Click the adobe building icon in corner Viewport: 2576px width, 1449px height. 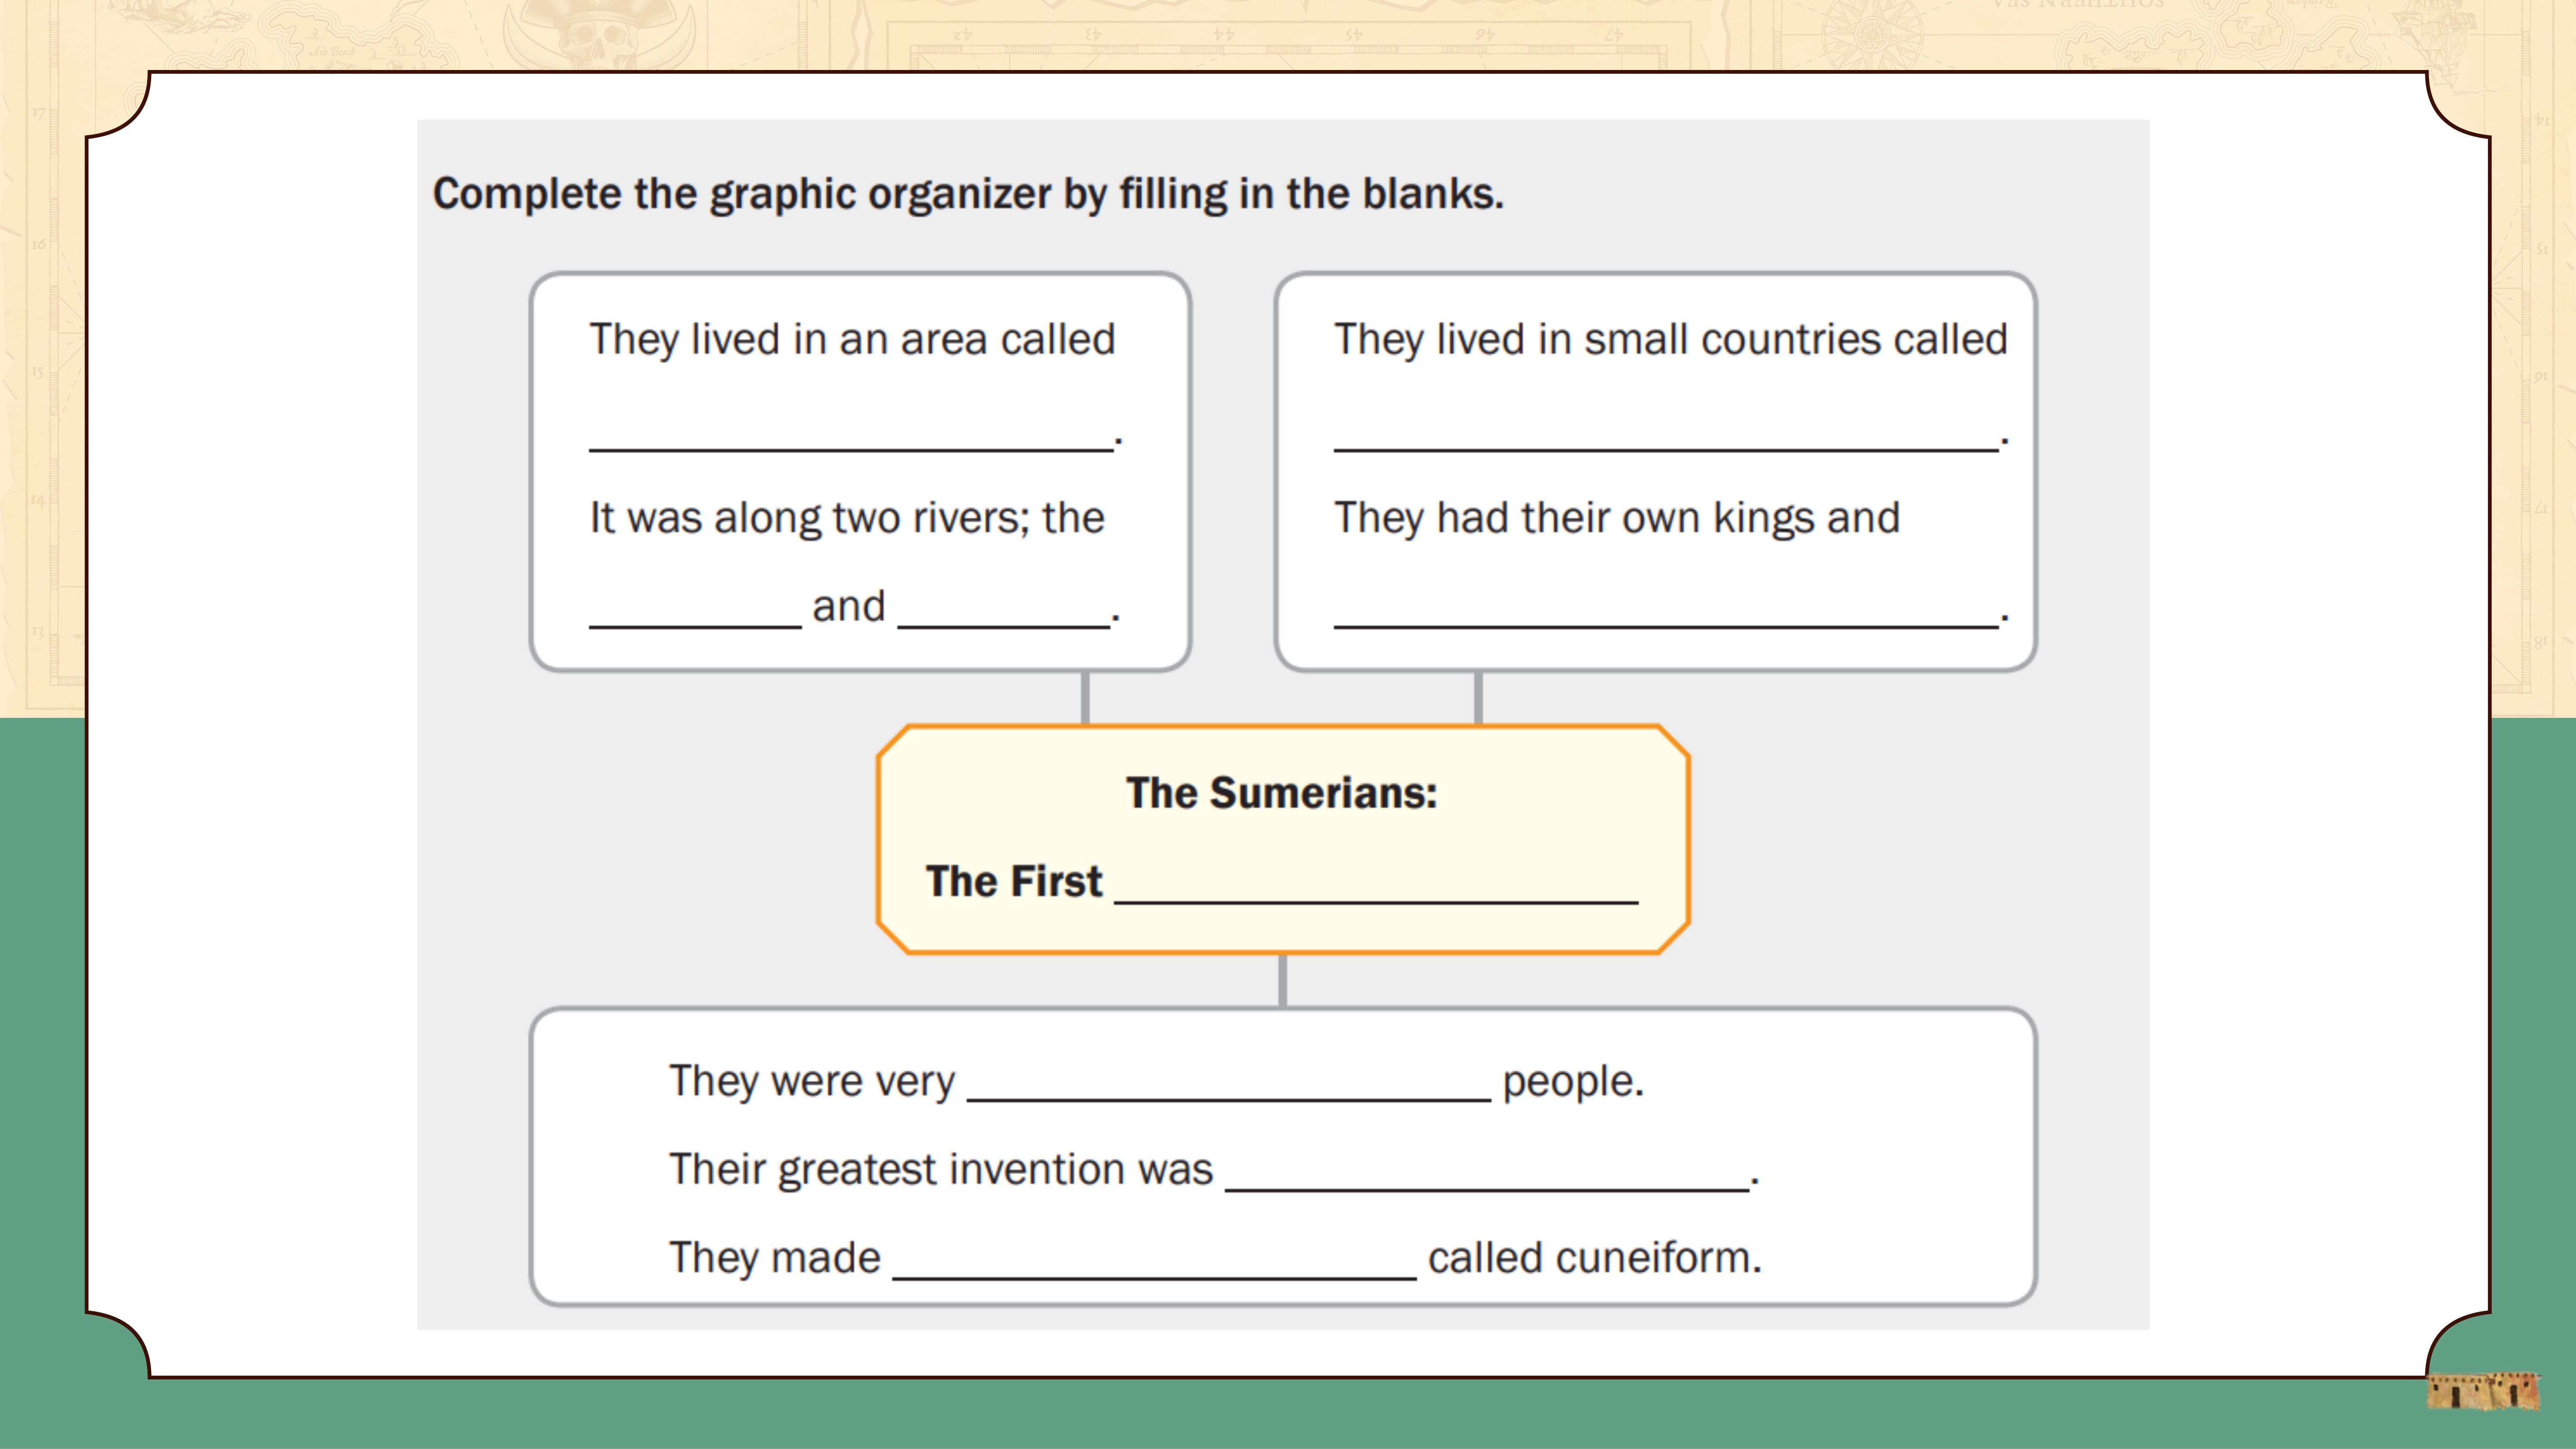pyautogui.click(x=2483, y=1391)
